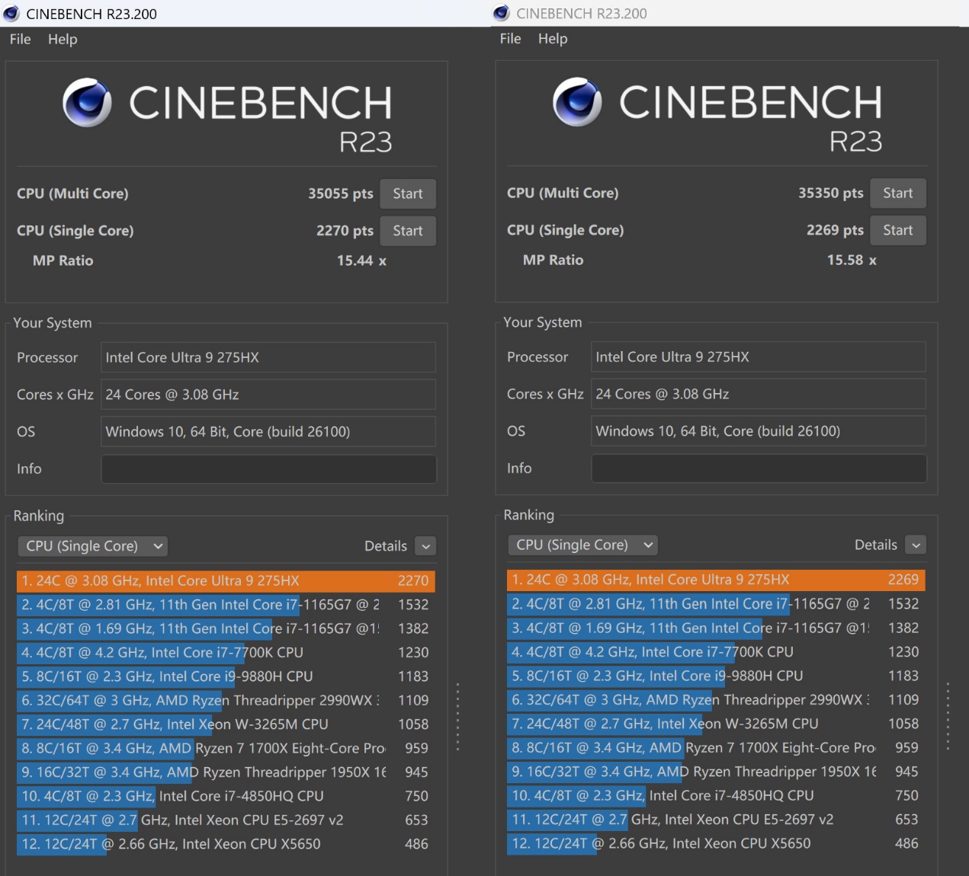Click the Processor field in the right window

click(x=759, y=356)
